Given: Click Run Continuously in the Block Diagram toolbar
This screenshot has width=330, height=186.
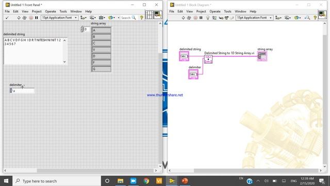Looking at the screenshot, I should [189, 18].
